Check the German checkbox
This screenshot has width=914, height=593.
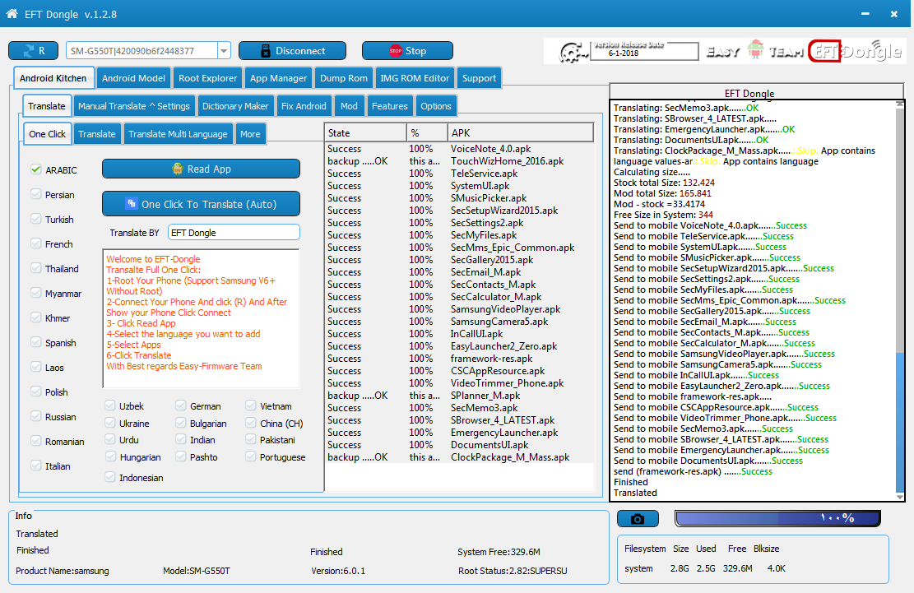181,405
